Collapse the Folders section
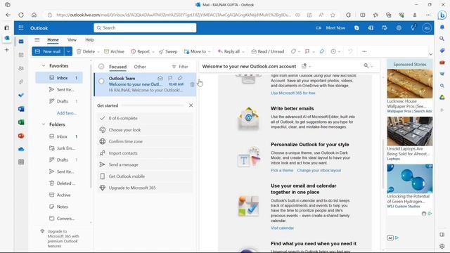Screen dimensions: 450x253 [44, 124]
